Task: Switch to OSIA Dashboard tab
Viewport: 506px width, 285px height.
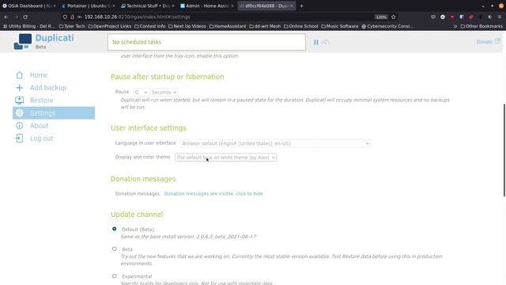Action: click(x=29, y=6)
